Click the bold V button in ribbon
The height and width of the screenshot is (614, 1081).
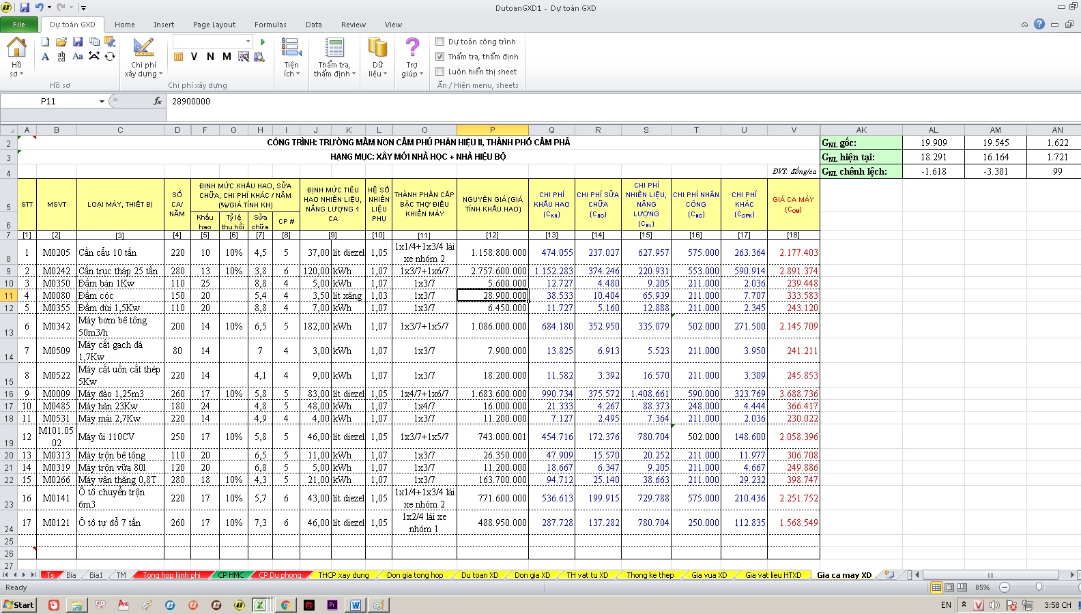(x=194, y=57)
